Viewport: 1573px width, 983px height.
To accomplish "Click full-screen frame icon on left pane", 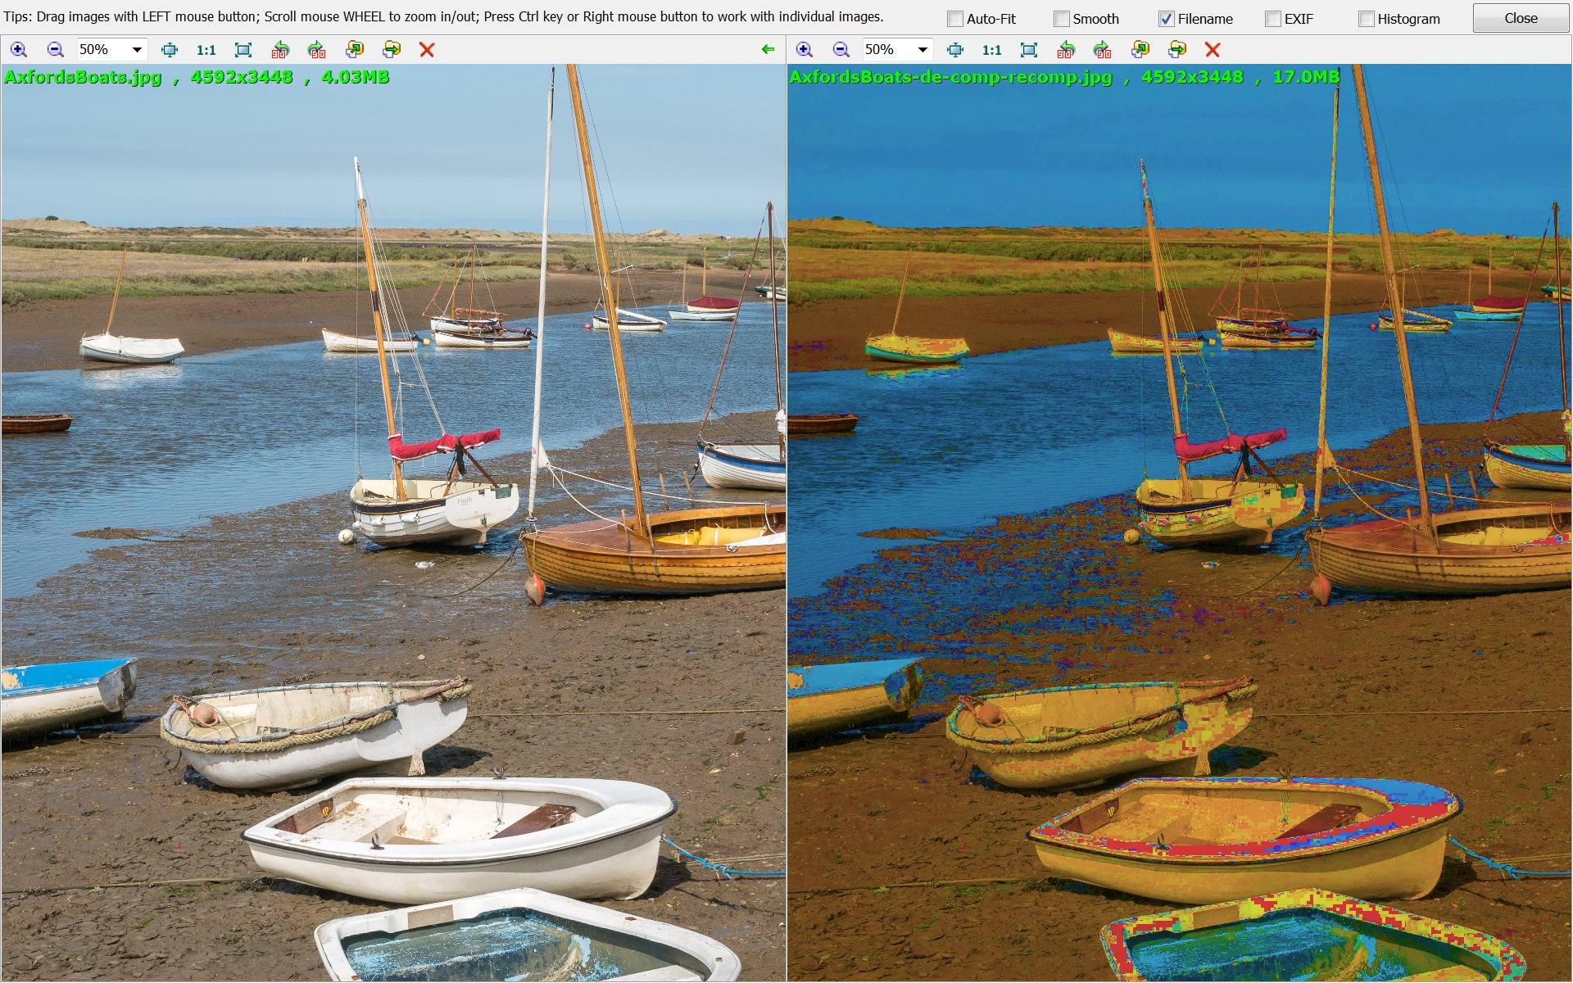I will click(x=243, y=50).
